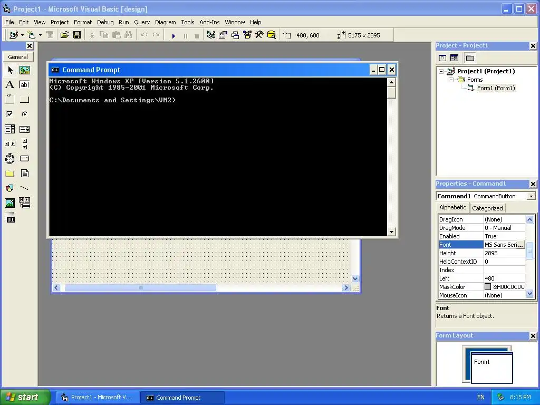Switch to the Alphabetic properties tab
Screen dimensions: 540x405
tap(452, 207)
